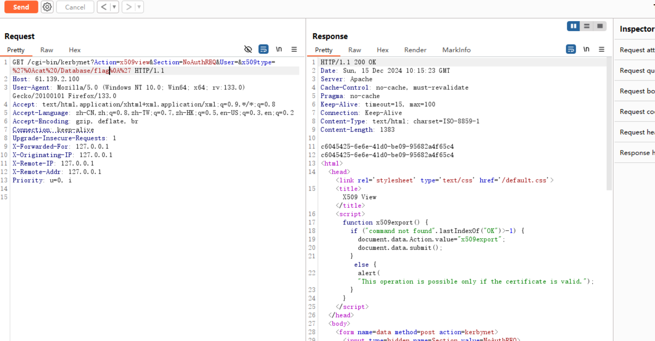Click the X509 View title text
The width and height of the screenshot is (655, 341).
click(359, 197)
